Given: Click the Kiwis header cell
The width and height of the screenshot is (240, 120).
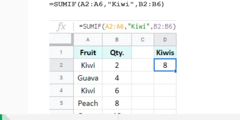Looking at the screenshot, I should pyautogui.click(x=165, y=53).
